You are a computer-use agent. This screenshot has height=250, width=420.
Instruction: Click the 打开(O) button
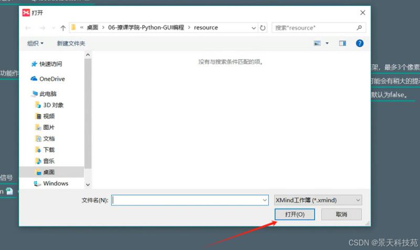click(x=295, y=214)
